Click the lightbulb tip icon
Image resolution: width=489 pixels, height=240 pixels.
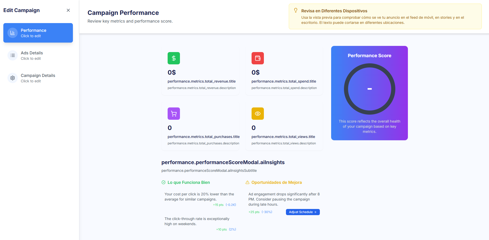296,10
